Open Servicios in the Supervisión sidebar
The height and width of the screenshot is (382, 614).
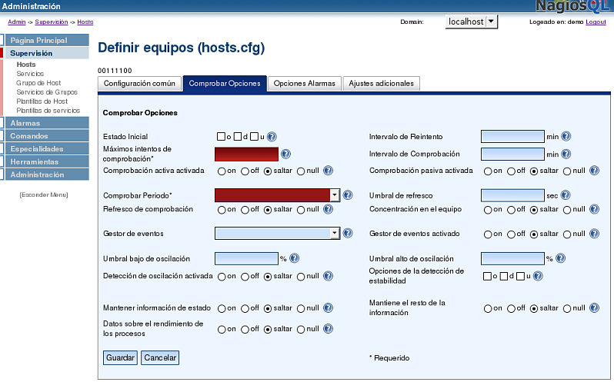point(30,74)
